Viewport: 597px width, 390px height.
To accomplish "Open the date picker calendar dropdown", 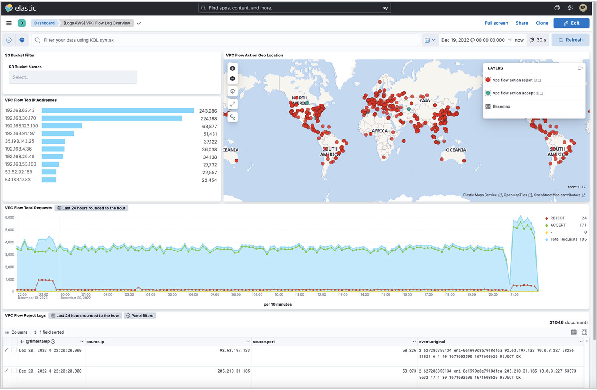I will [429, 40].
